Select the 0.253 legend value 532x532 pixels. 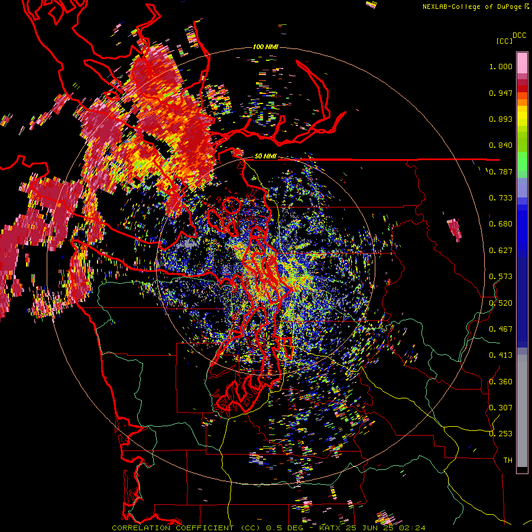[501, 434]
